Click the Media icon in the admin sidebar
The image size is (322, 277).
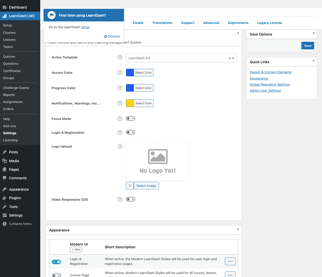[x=5, y=161]
